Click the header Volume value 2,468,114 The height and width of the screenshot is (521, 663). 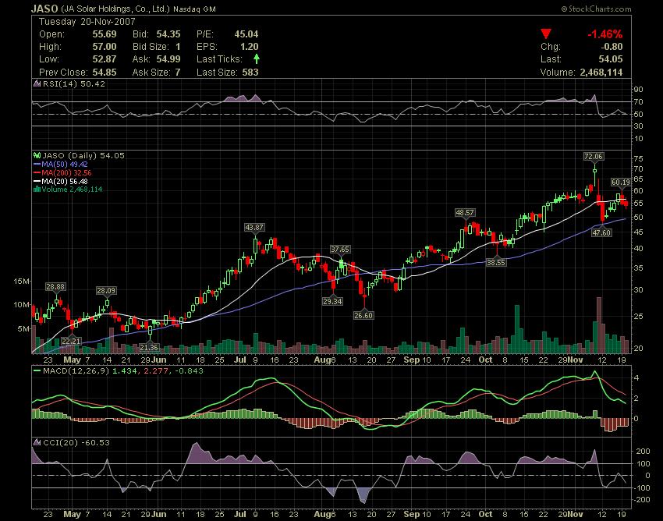click(x=601, y=73)
